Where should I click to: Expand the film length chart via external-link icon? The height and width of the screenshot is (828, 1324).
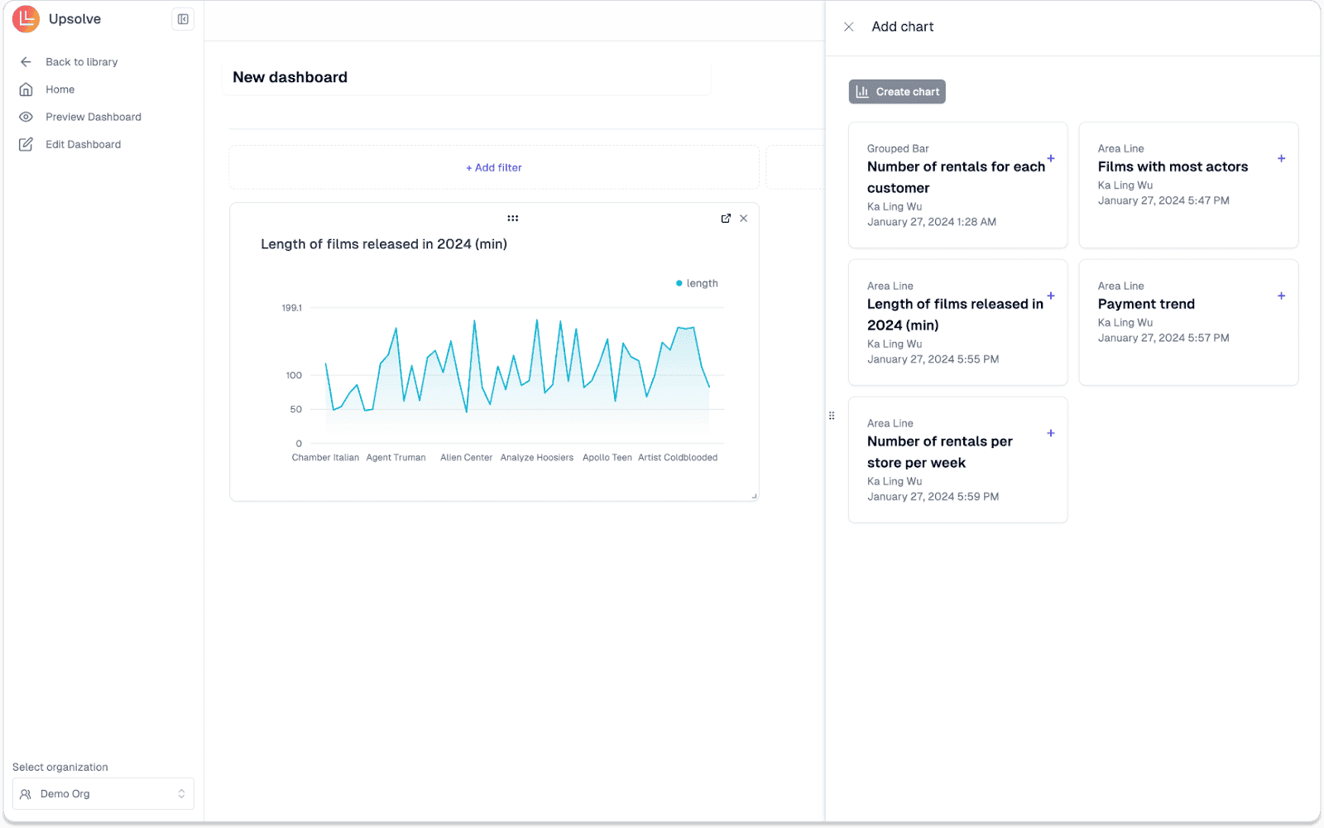coord(726,218)
